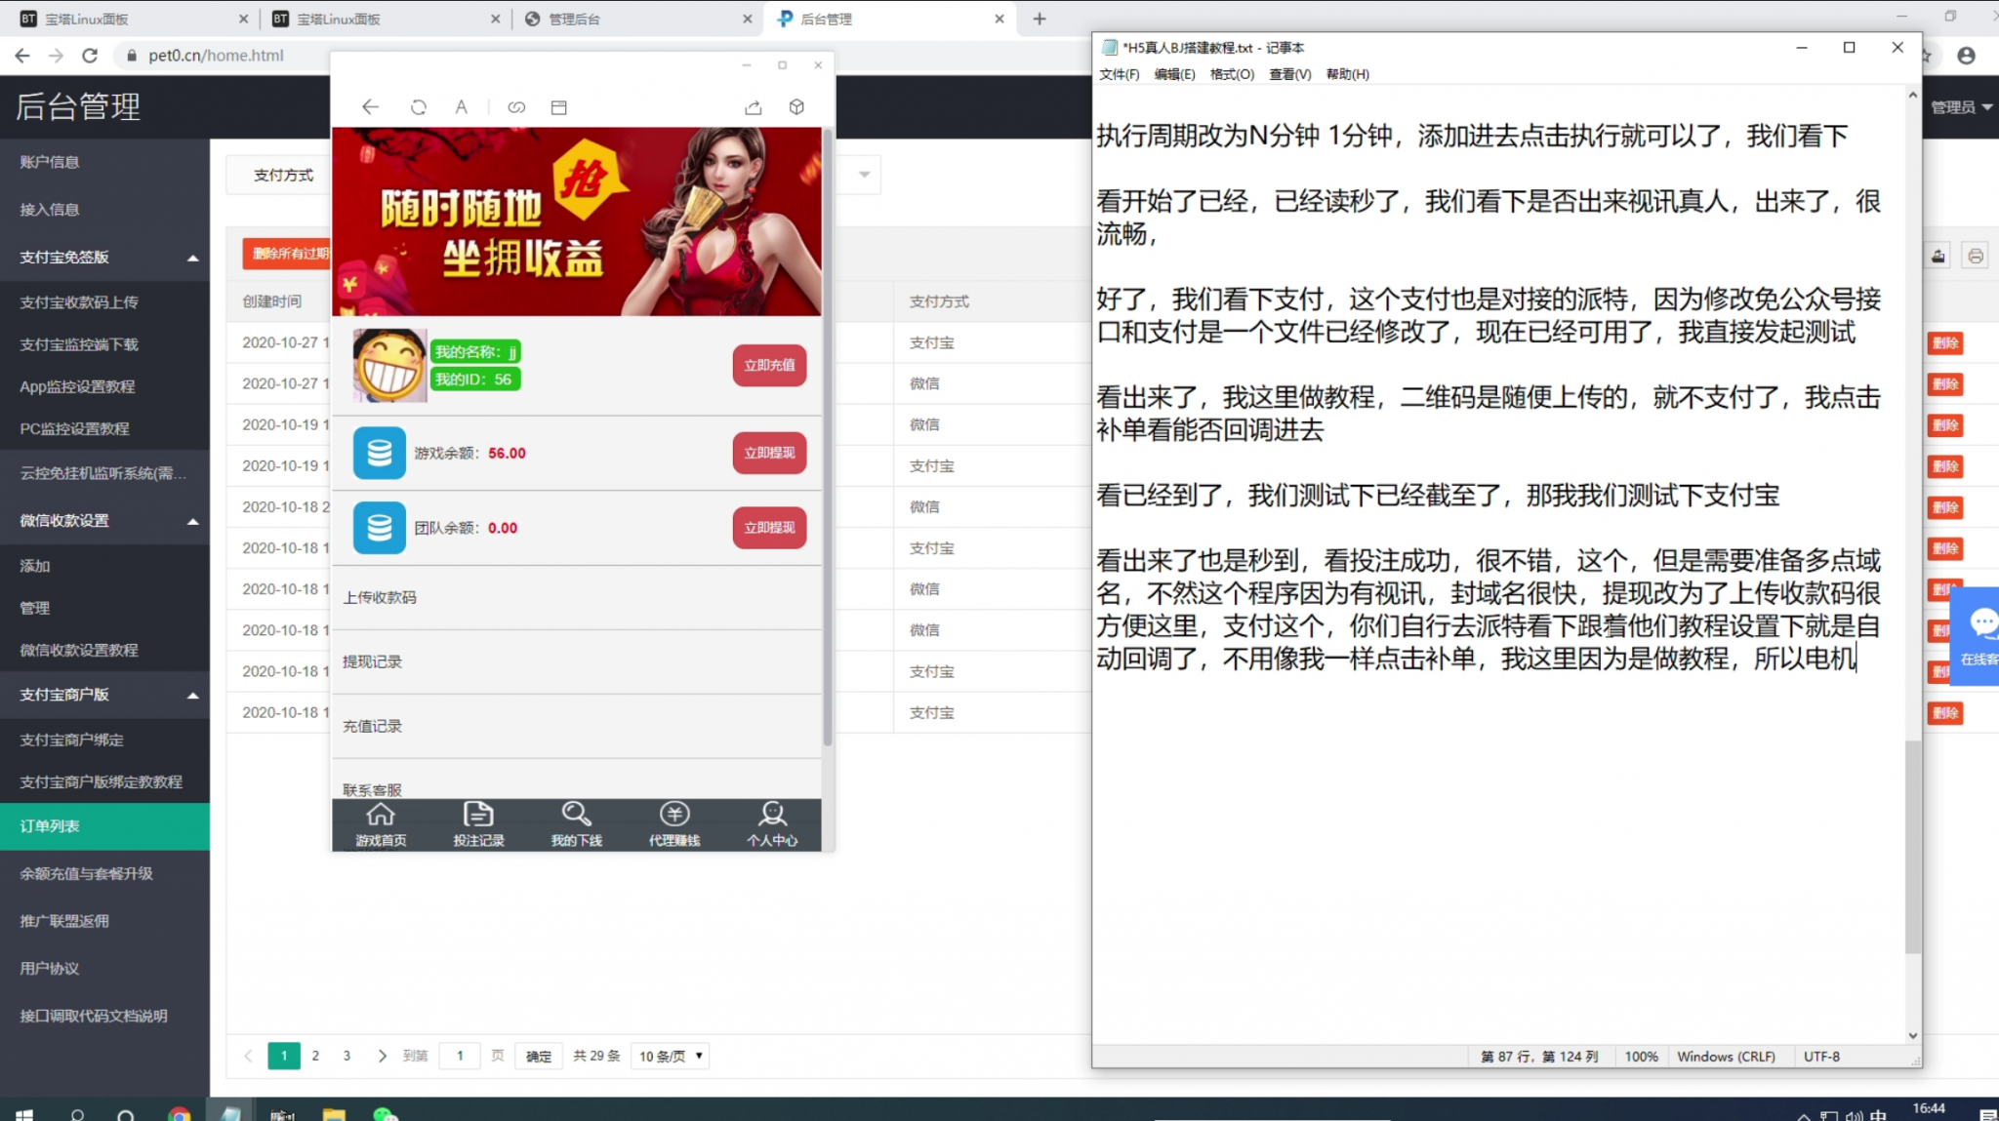Click the share icon in popup window
The height and width of the screenshot is (1121, 1999).
point(753,107)
